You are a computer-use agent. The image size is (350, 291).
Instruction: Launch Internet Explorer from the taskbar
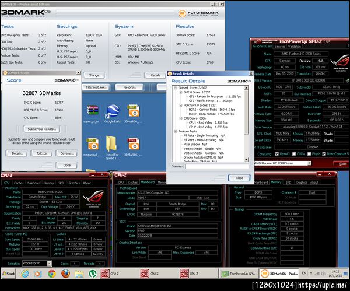(x=25, y=274)
